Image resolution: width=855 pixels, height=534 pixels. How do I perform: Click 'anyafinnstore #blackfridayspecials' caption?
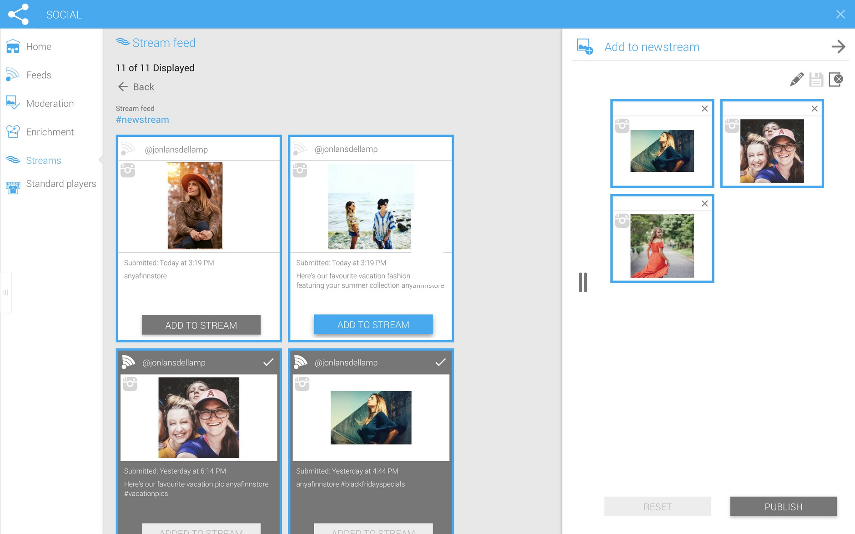click(350, 484)
